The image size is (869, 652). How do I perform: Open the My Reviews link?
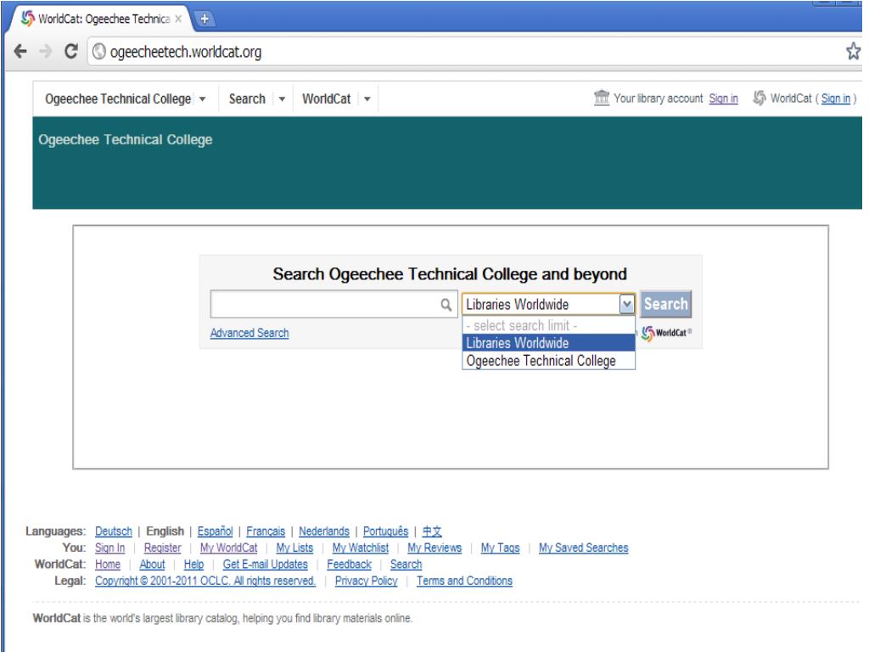[x=434, y=548]
